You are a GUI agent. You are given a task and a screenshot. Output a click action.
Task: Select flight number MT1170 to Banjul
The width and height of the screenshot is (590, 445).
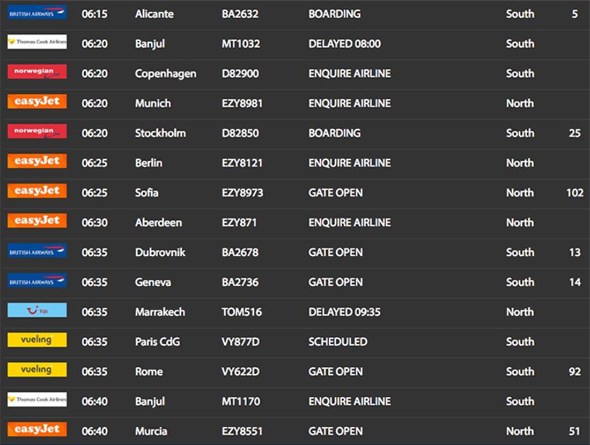click(241, 402)
